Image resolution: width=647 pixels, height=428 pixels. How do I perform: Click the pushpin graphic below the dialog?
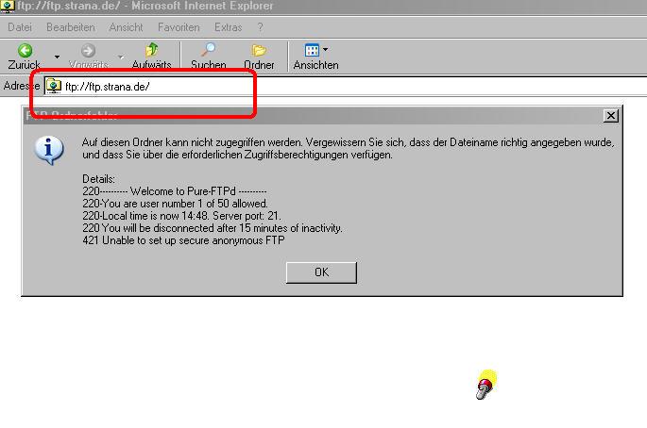point(485,385)
